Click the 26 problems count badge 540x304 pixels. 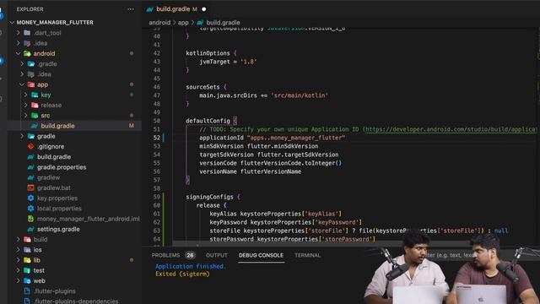click(190, 255)
